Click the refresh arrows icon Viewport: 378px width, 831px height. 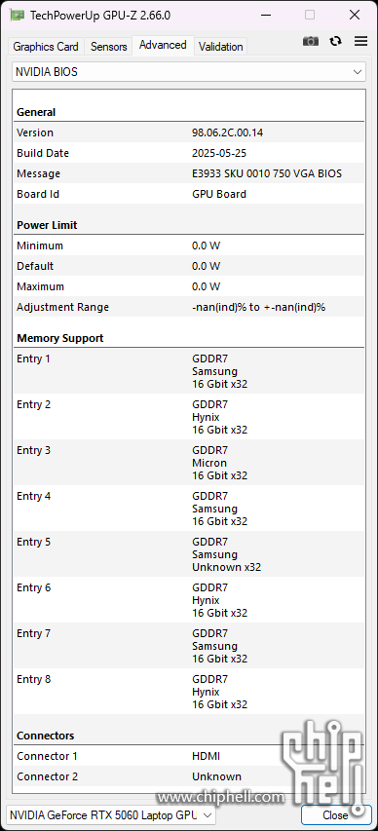(335, 41)
